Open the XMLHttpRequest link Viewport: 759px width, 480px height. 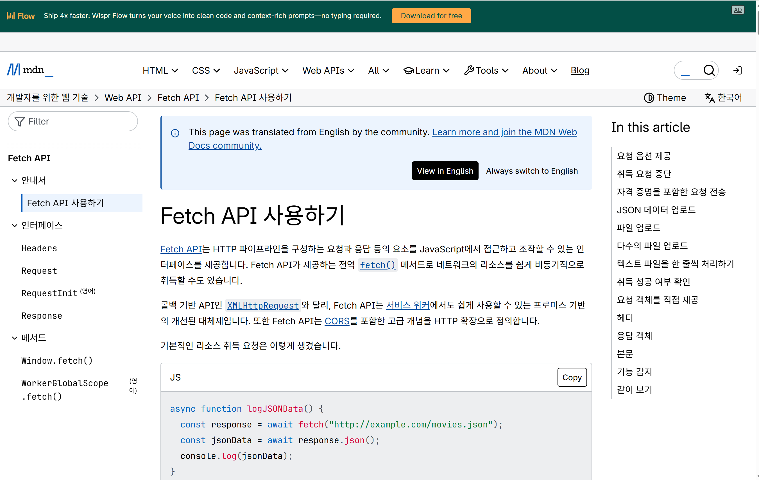point(263,305)
